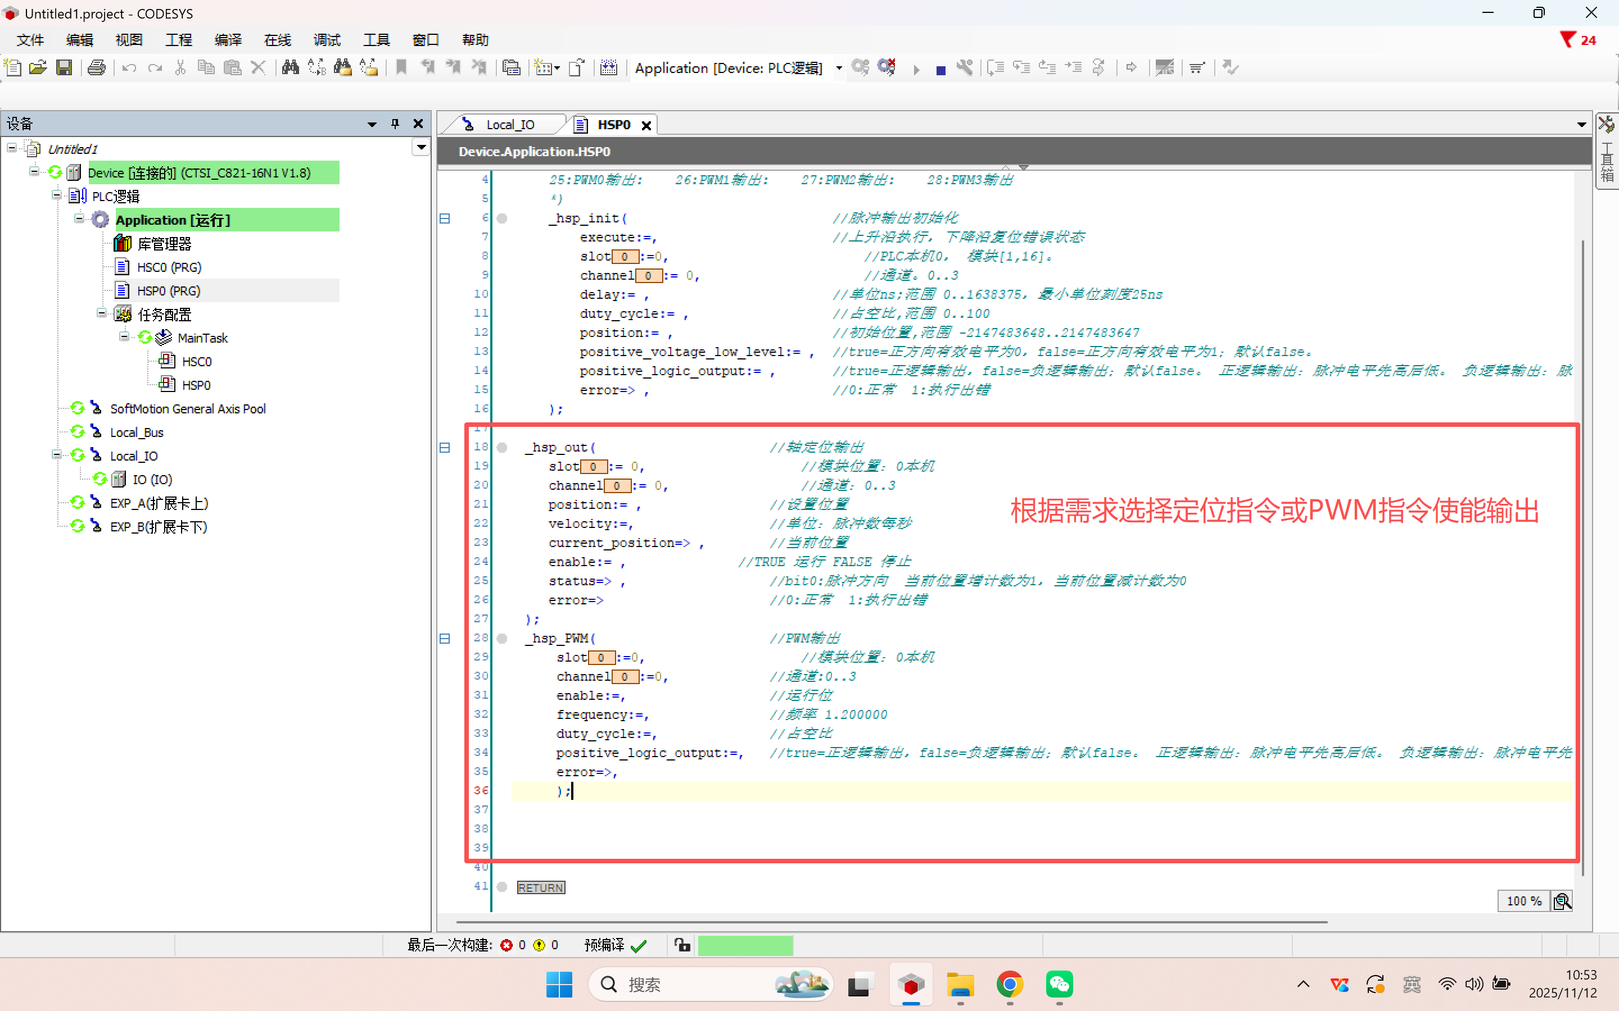Click the Cut scissors icon
Screen dimensions: 1619x1011
click(x=180, y=67)
